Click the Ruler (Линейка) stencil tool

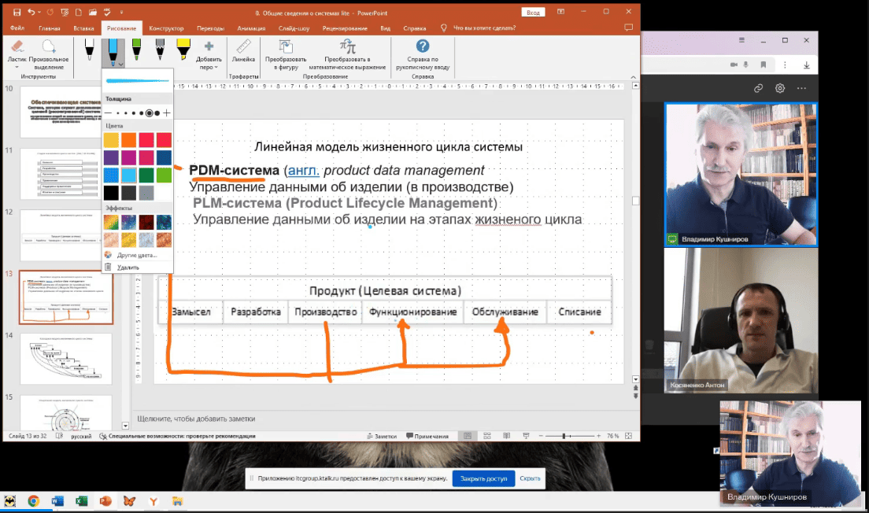coord(243,50)
